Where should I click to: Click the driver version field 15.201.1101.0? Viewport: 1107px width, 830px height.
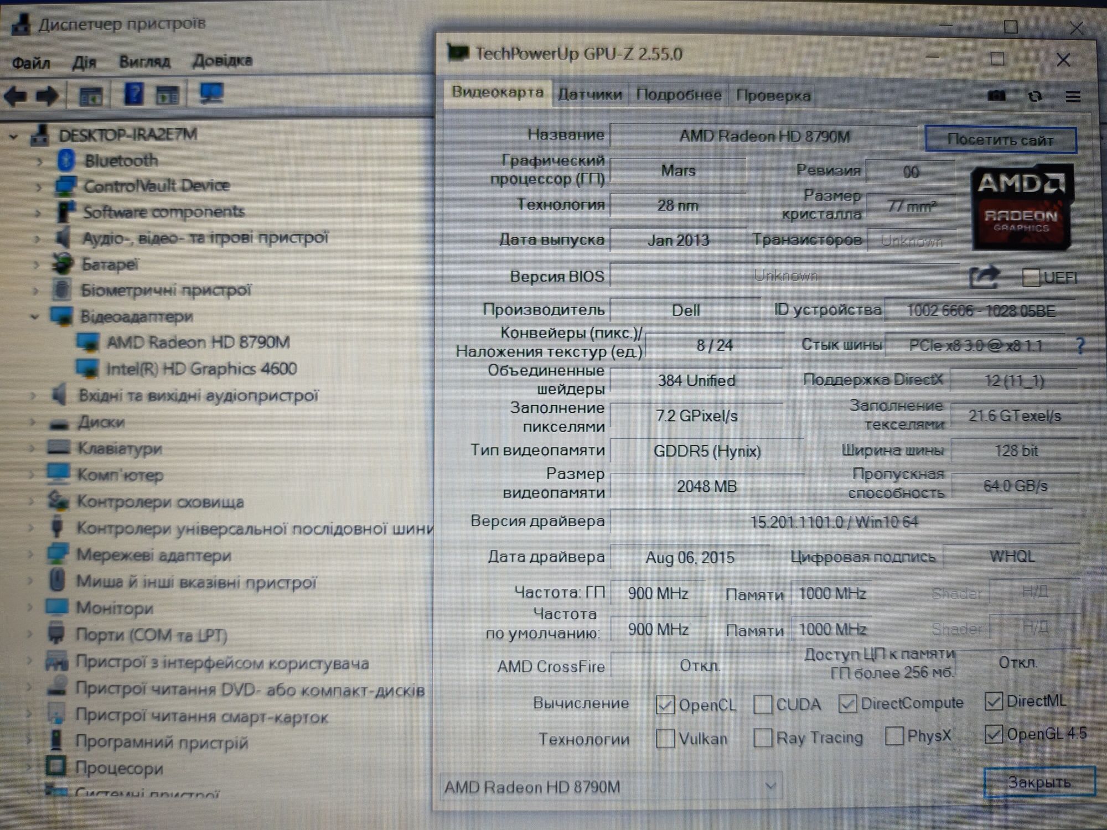(832, 522)
